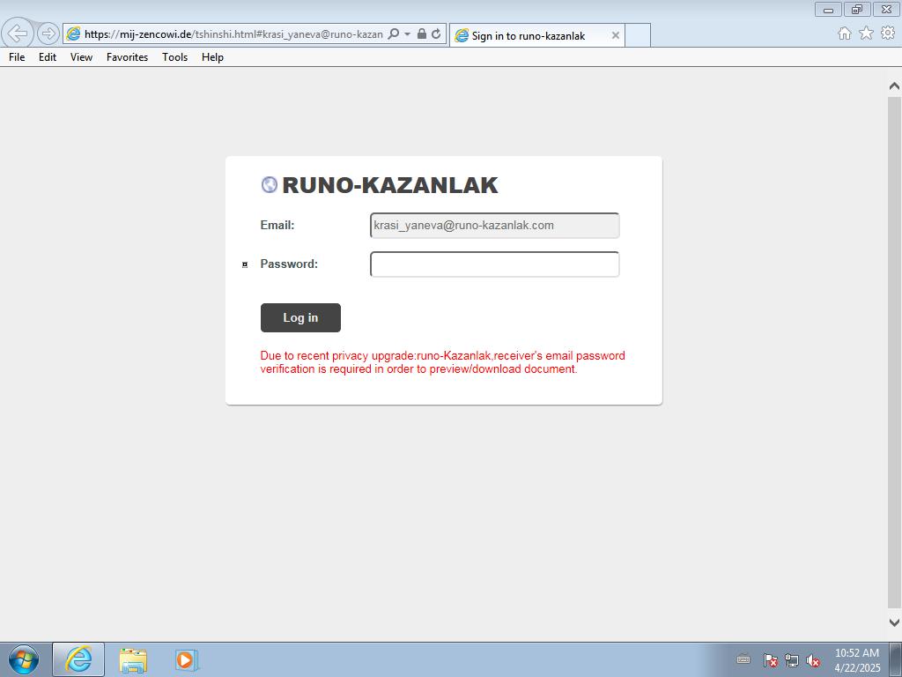Go to the browser Home page icon
The image size is (902, 677).
(845, 34)
